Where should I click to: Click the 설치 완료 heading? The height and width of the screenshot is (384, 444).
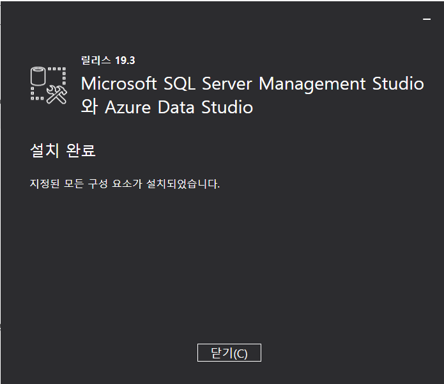[x=63, y=150]
